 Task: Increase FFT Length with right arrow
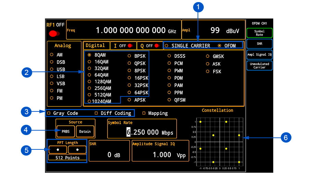pyautogui.click(x=77, y=150)
